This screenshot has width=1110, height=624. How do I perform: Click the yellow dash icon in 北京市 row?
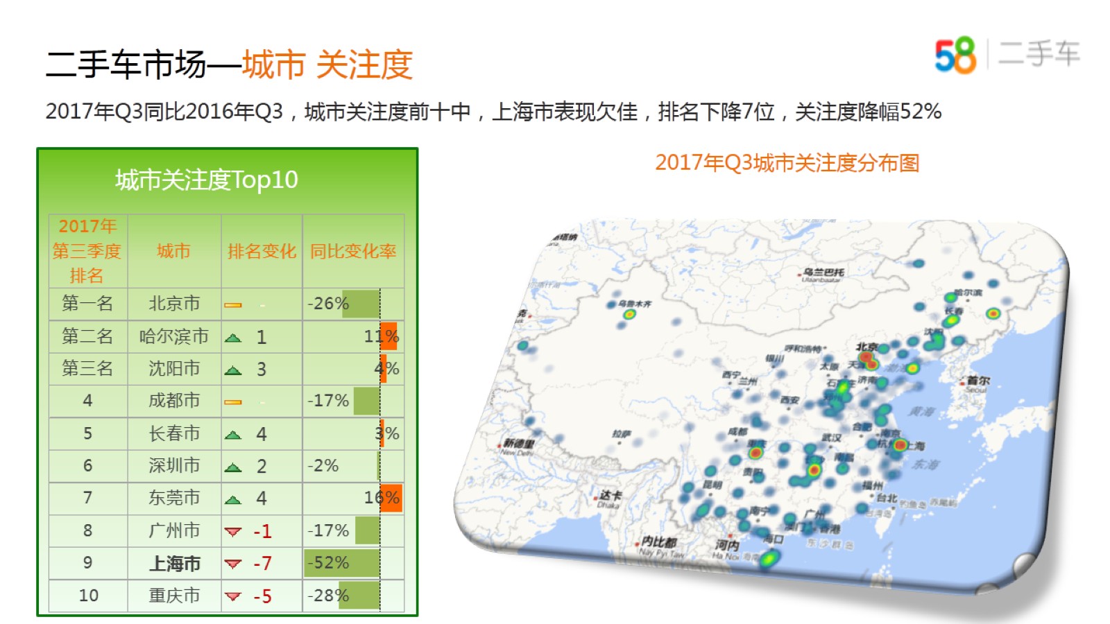233,304
